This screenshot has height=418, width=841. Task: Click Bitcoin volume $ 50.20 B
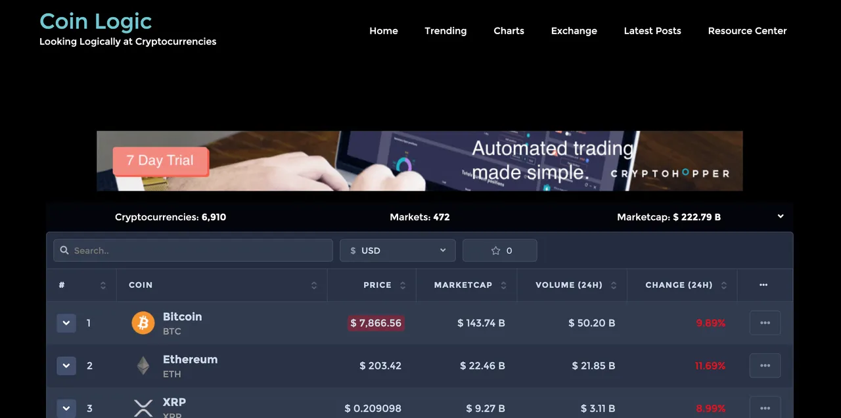[592, 323]
